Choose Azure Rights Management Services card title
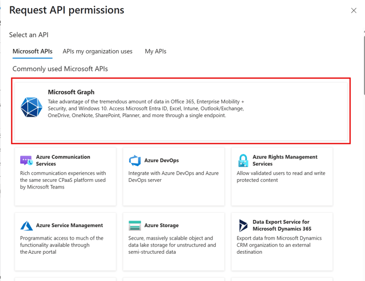This screenshot has width=365, height=281. tap(285, 160)
